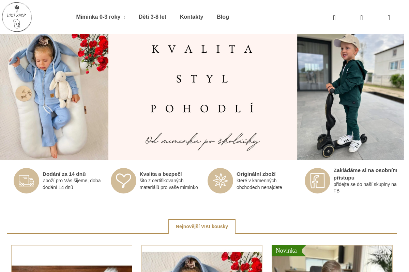Open the Miminka 0-3 roky menu
Viewport: 409px width, 272px height.
pyautogui.click(x=98, y=17)
